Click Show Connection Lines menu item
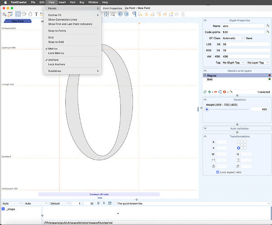 click(x=62, y=20)
